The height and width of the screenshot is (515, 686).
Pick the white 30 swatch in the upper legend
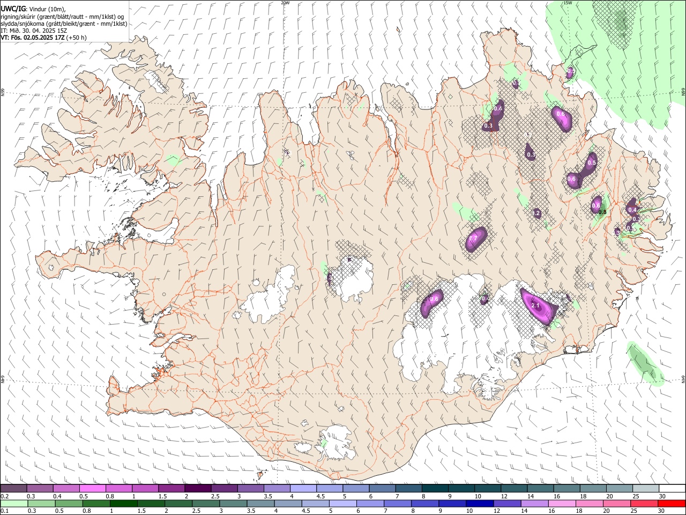[x=672, y=489]
